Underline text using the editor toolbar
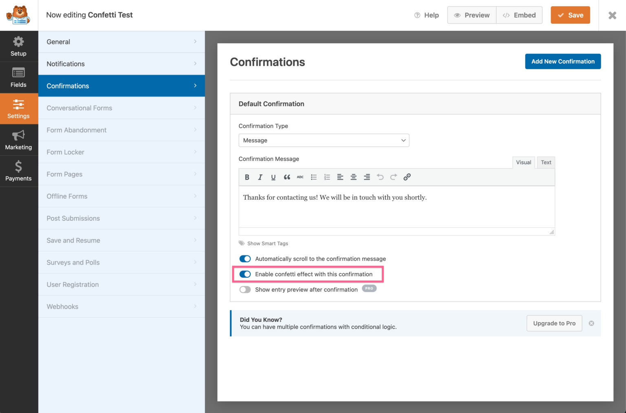Image resolution: width=626 pixels, height=413 pixels. tap(273, 177)
